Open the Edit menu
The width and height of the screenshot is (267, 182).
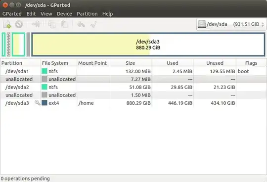31,14
